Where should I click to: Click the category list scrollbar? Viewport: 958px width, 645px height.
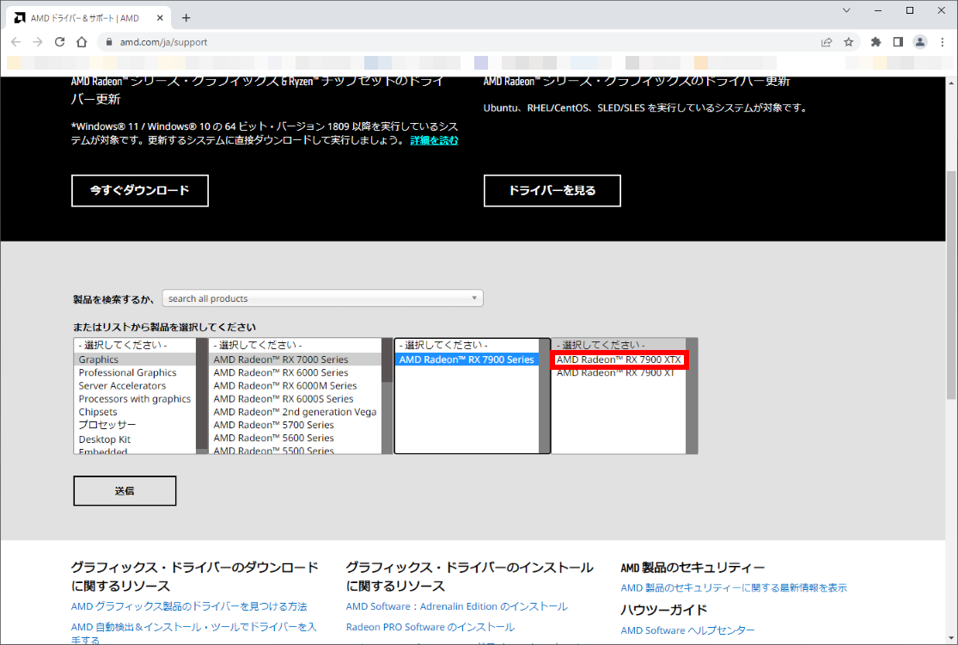pos(202,396)
